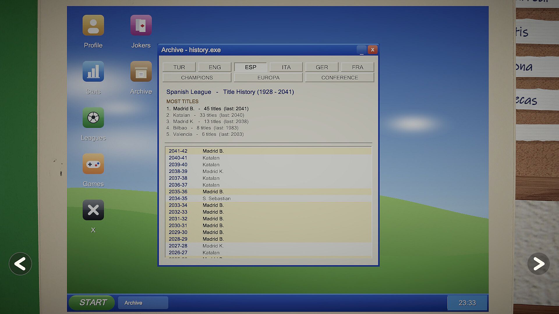Viewport: 559px width, 314px height.
Task: Go to next screen with right arrow
Action: click(x=538, y=264)
